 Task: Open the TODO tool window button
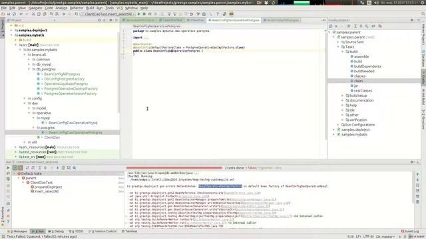tap(76, 232)
